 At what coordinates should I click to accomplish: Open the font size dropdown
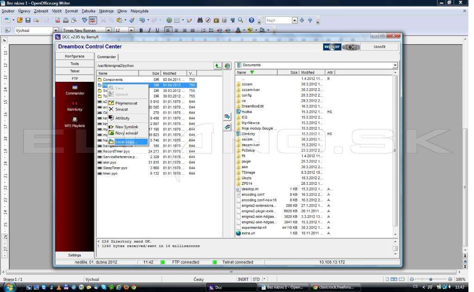[x=131, y=30]
